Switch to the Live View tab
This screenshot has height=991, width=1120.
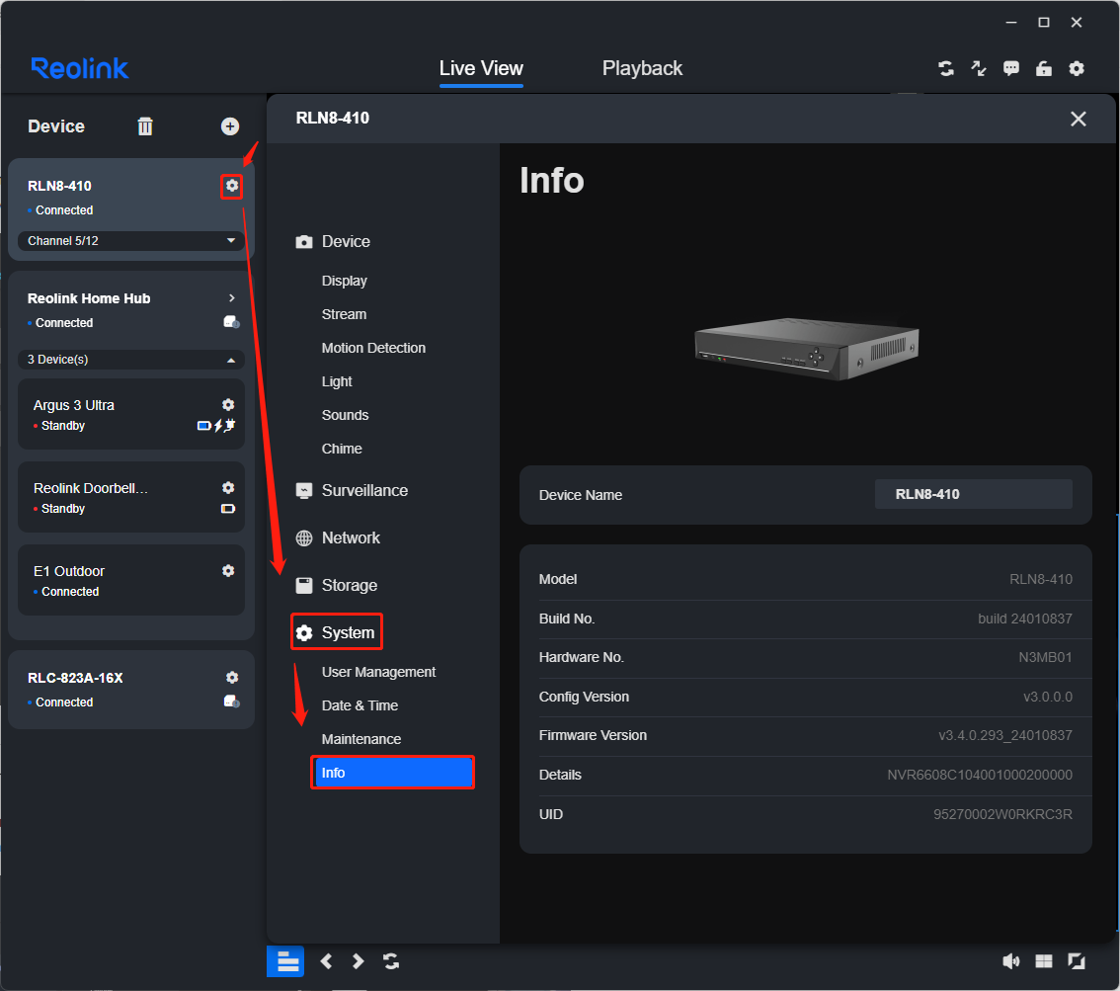(x=481, y=68)
